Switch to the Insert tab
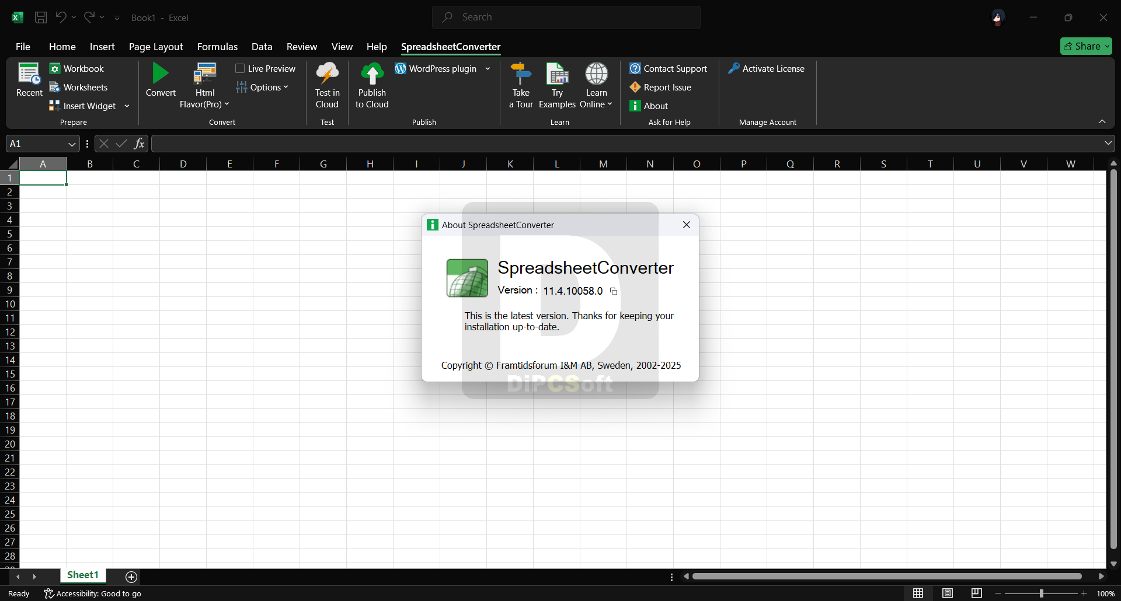 pos(102,47)
